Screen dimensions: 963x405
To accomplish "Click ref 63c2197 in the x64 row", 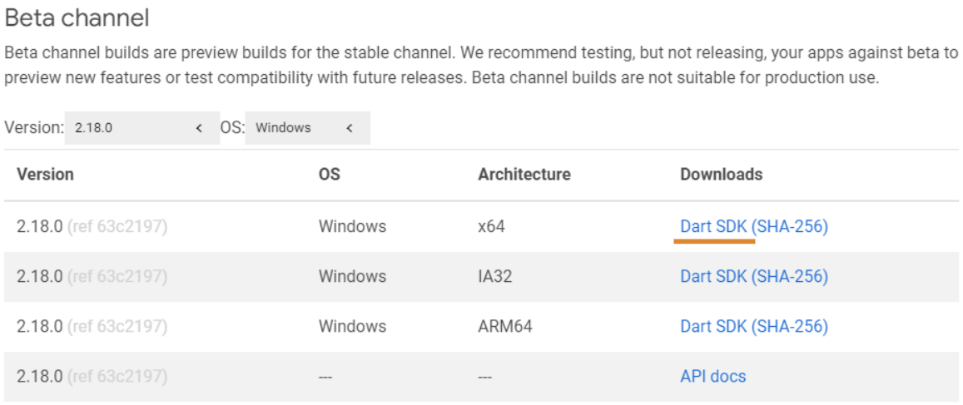I will (117, 227).
